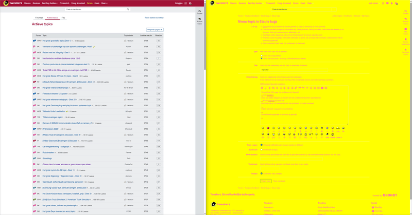412x215 pixels.
Task: Open Nieuws in left window nav
Action: click(x=27, y=4)
